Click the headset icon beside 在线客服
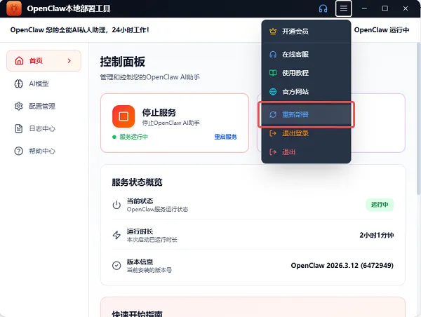 [273, 55]
